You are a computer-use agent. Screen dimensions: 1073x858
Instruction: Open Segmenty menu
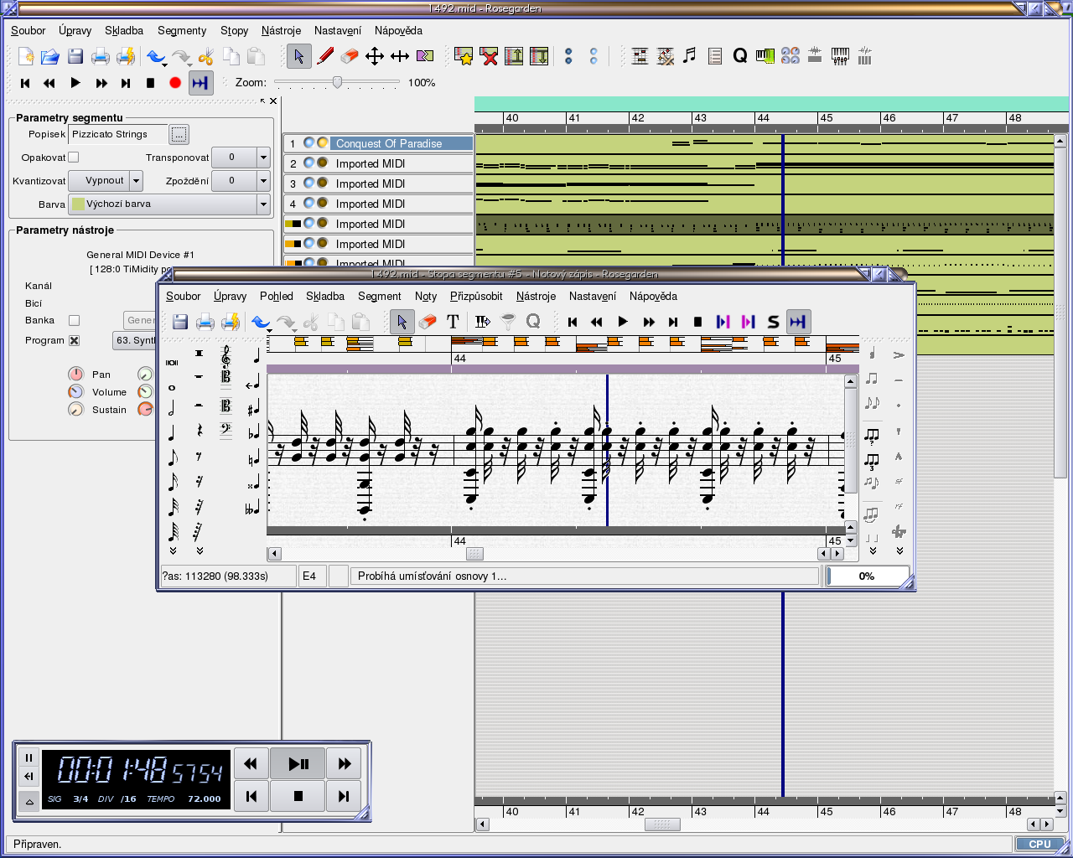[x=182, y=30]
